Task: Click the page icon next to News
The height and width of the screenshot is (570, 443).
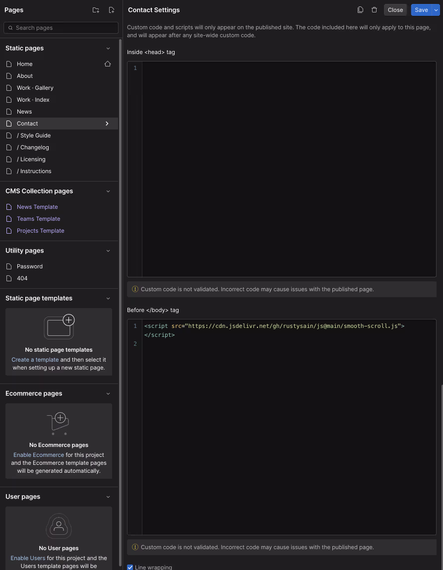Action: (9, 112)
